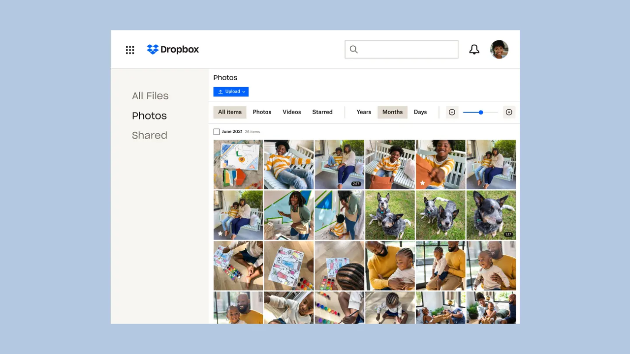Select the June 2021 checkbox
This screenshot has width=630, height=354.
coord(217,132)
